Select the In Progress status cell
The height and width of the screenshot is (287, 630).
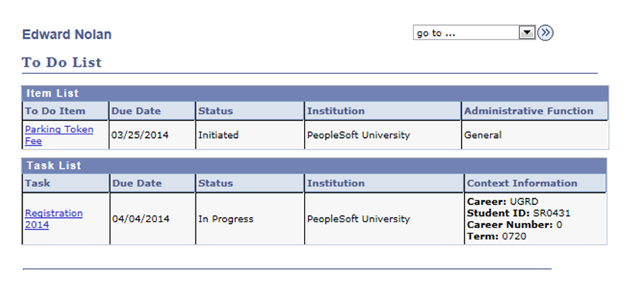point(250,219)
